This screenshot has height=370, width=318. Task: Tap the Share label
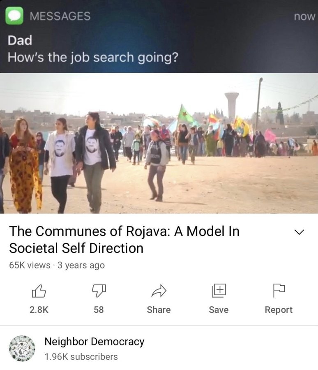coord(159,310)
